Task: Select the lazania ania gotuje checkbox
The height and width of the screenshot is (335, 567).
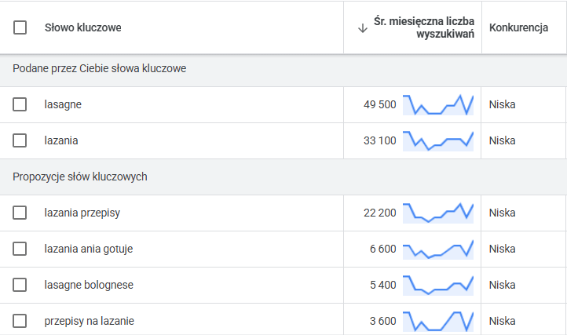Action: click(20, 249)
